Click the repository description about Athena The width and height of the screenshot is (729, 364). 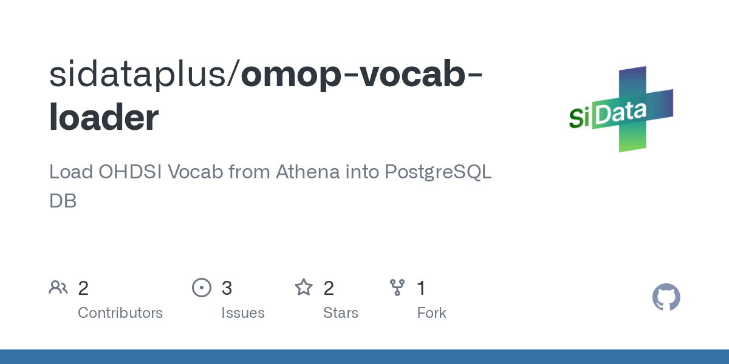(270, 186)
